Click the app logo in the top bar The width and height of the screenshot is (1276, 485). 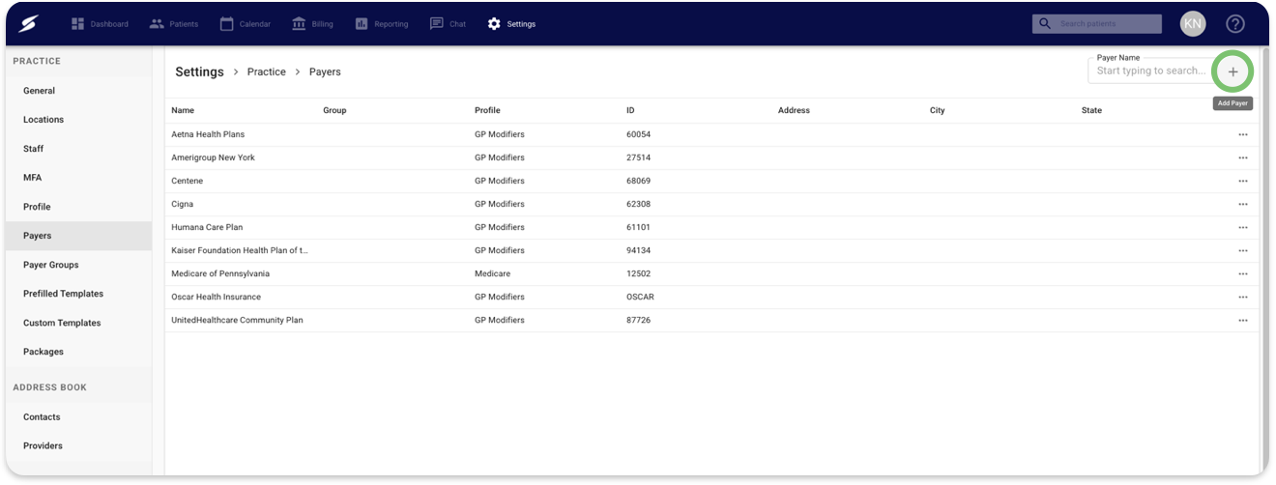pyautogui.click(x=28, y=23)
